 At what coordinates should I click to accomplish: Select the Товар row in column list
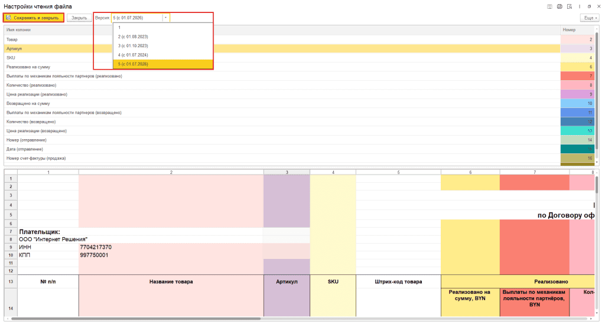(282, 40)
